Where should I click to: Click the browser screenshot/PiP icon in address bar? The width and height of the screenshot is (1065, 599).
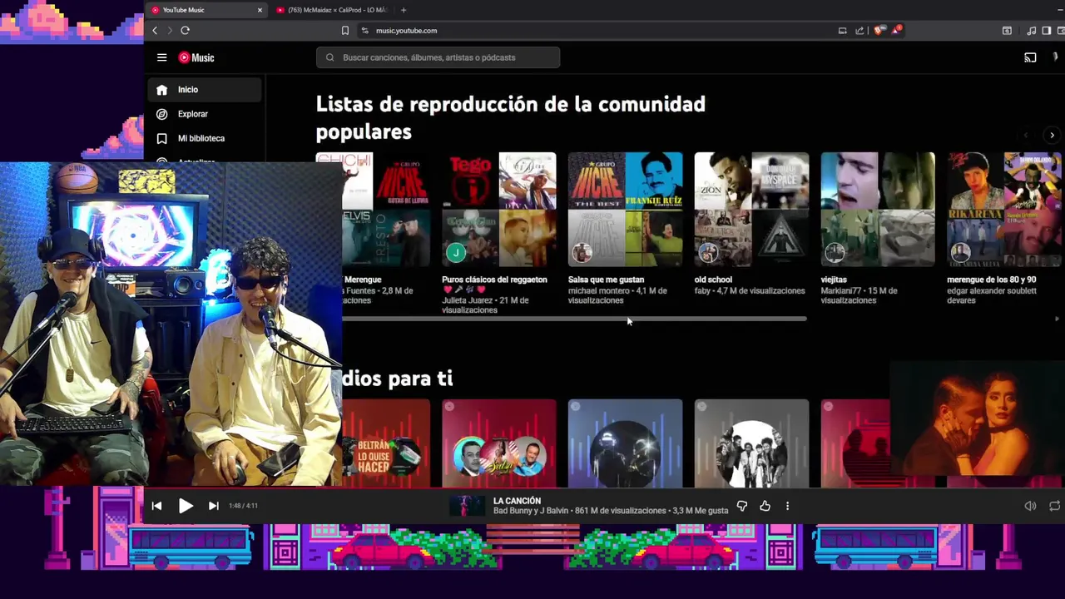coord(842,31)
